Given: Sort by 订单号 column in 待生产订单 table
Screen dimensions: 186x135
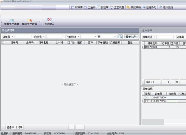Looking at the screenshot, I should [15, 43].
